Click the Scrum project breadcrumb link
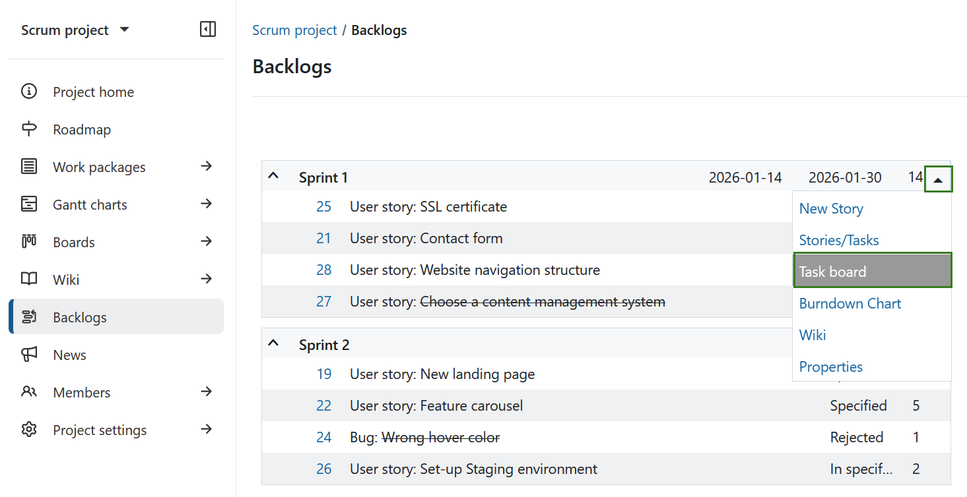This screenshot has height=497, width=967. [294, 30]
